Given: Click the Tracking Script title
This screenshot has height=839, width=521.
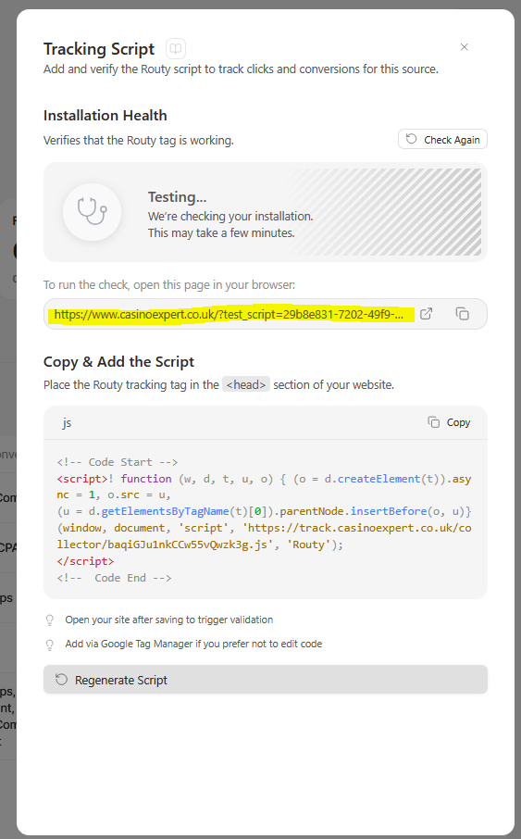Looking at the screenshot, I should click(x=99, y=49).
